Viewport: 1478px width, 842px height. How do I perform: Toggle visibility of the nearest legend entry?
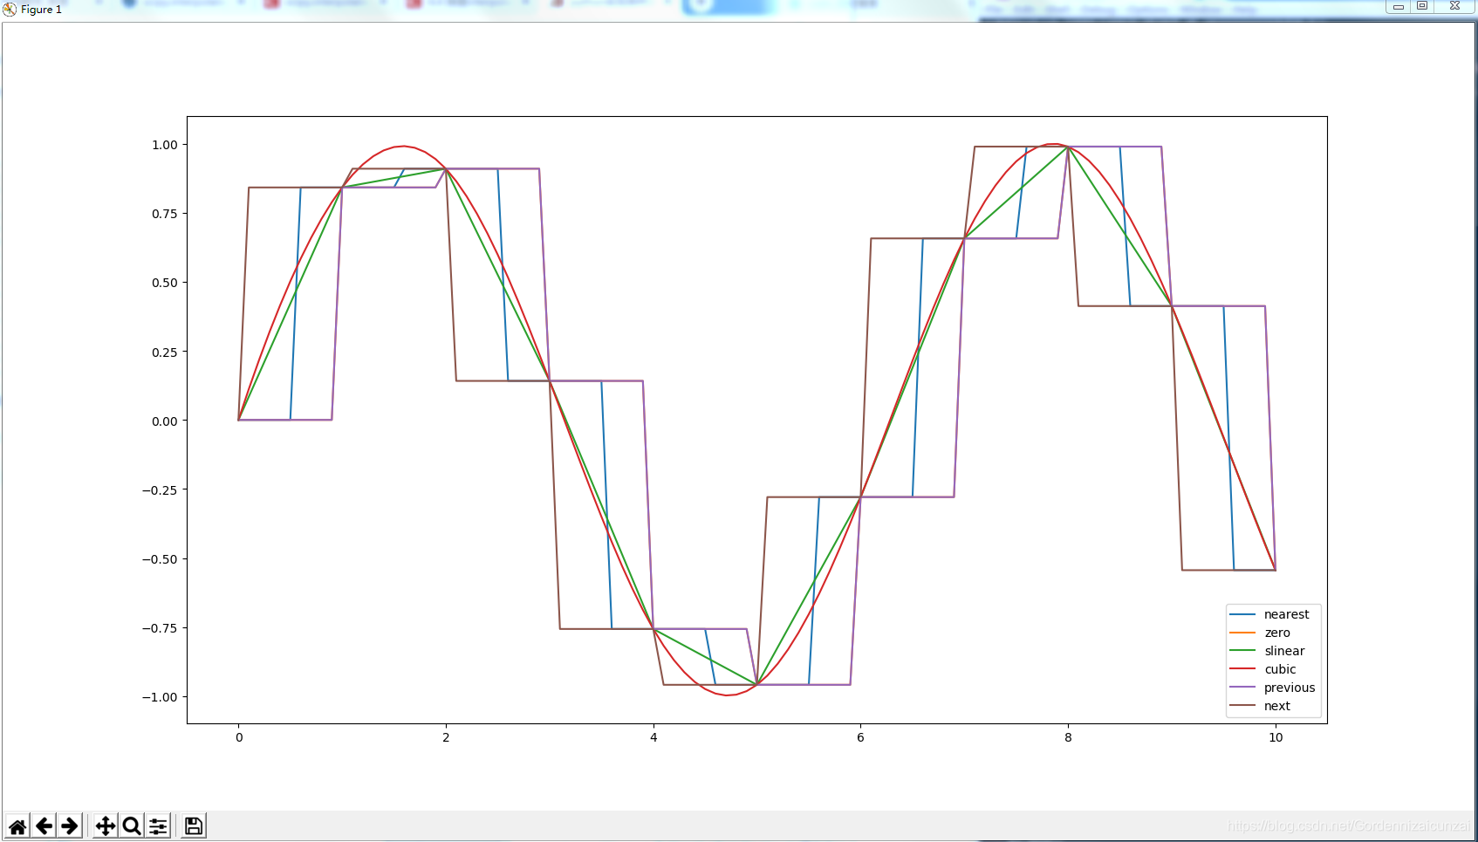point(1286,614)
